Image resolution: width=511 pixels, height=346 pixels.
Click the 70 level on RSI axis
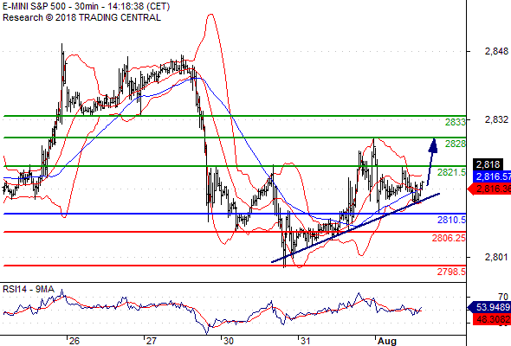503,297
